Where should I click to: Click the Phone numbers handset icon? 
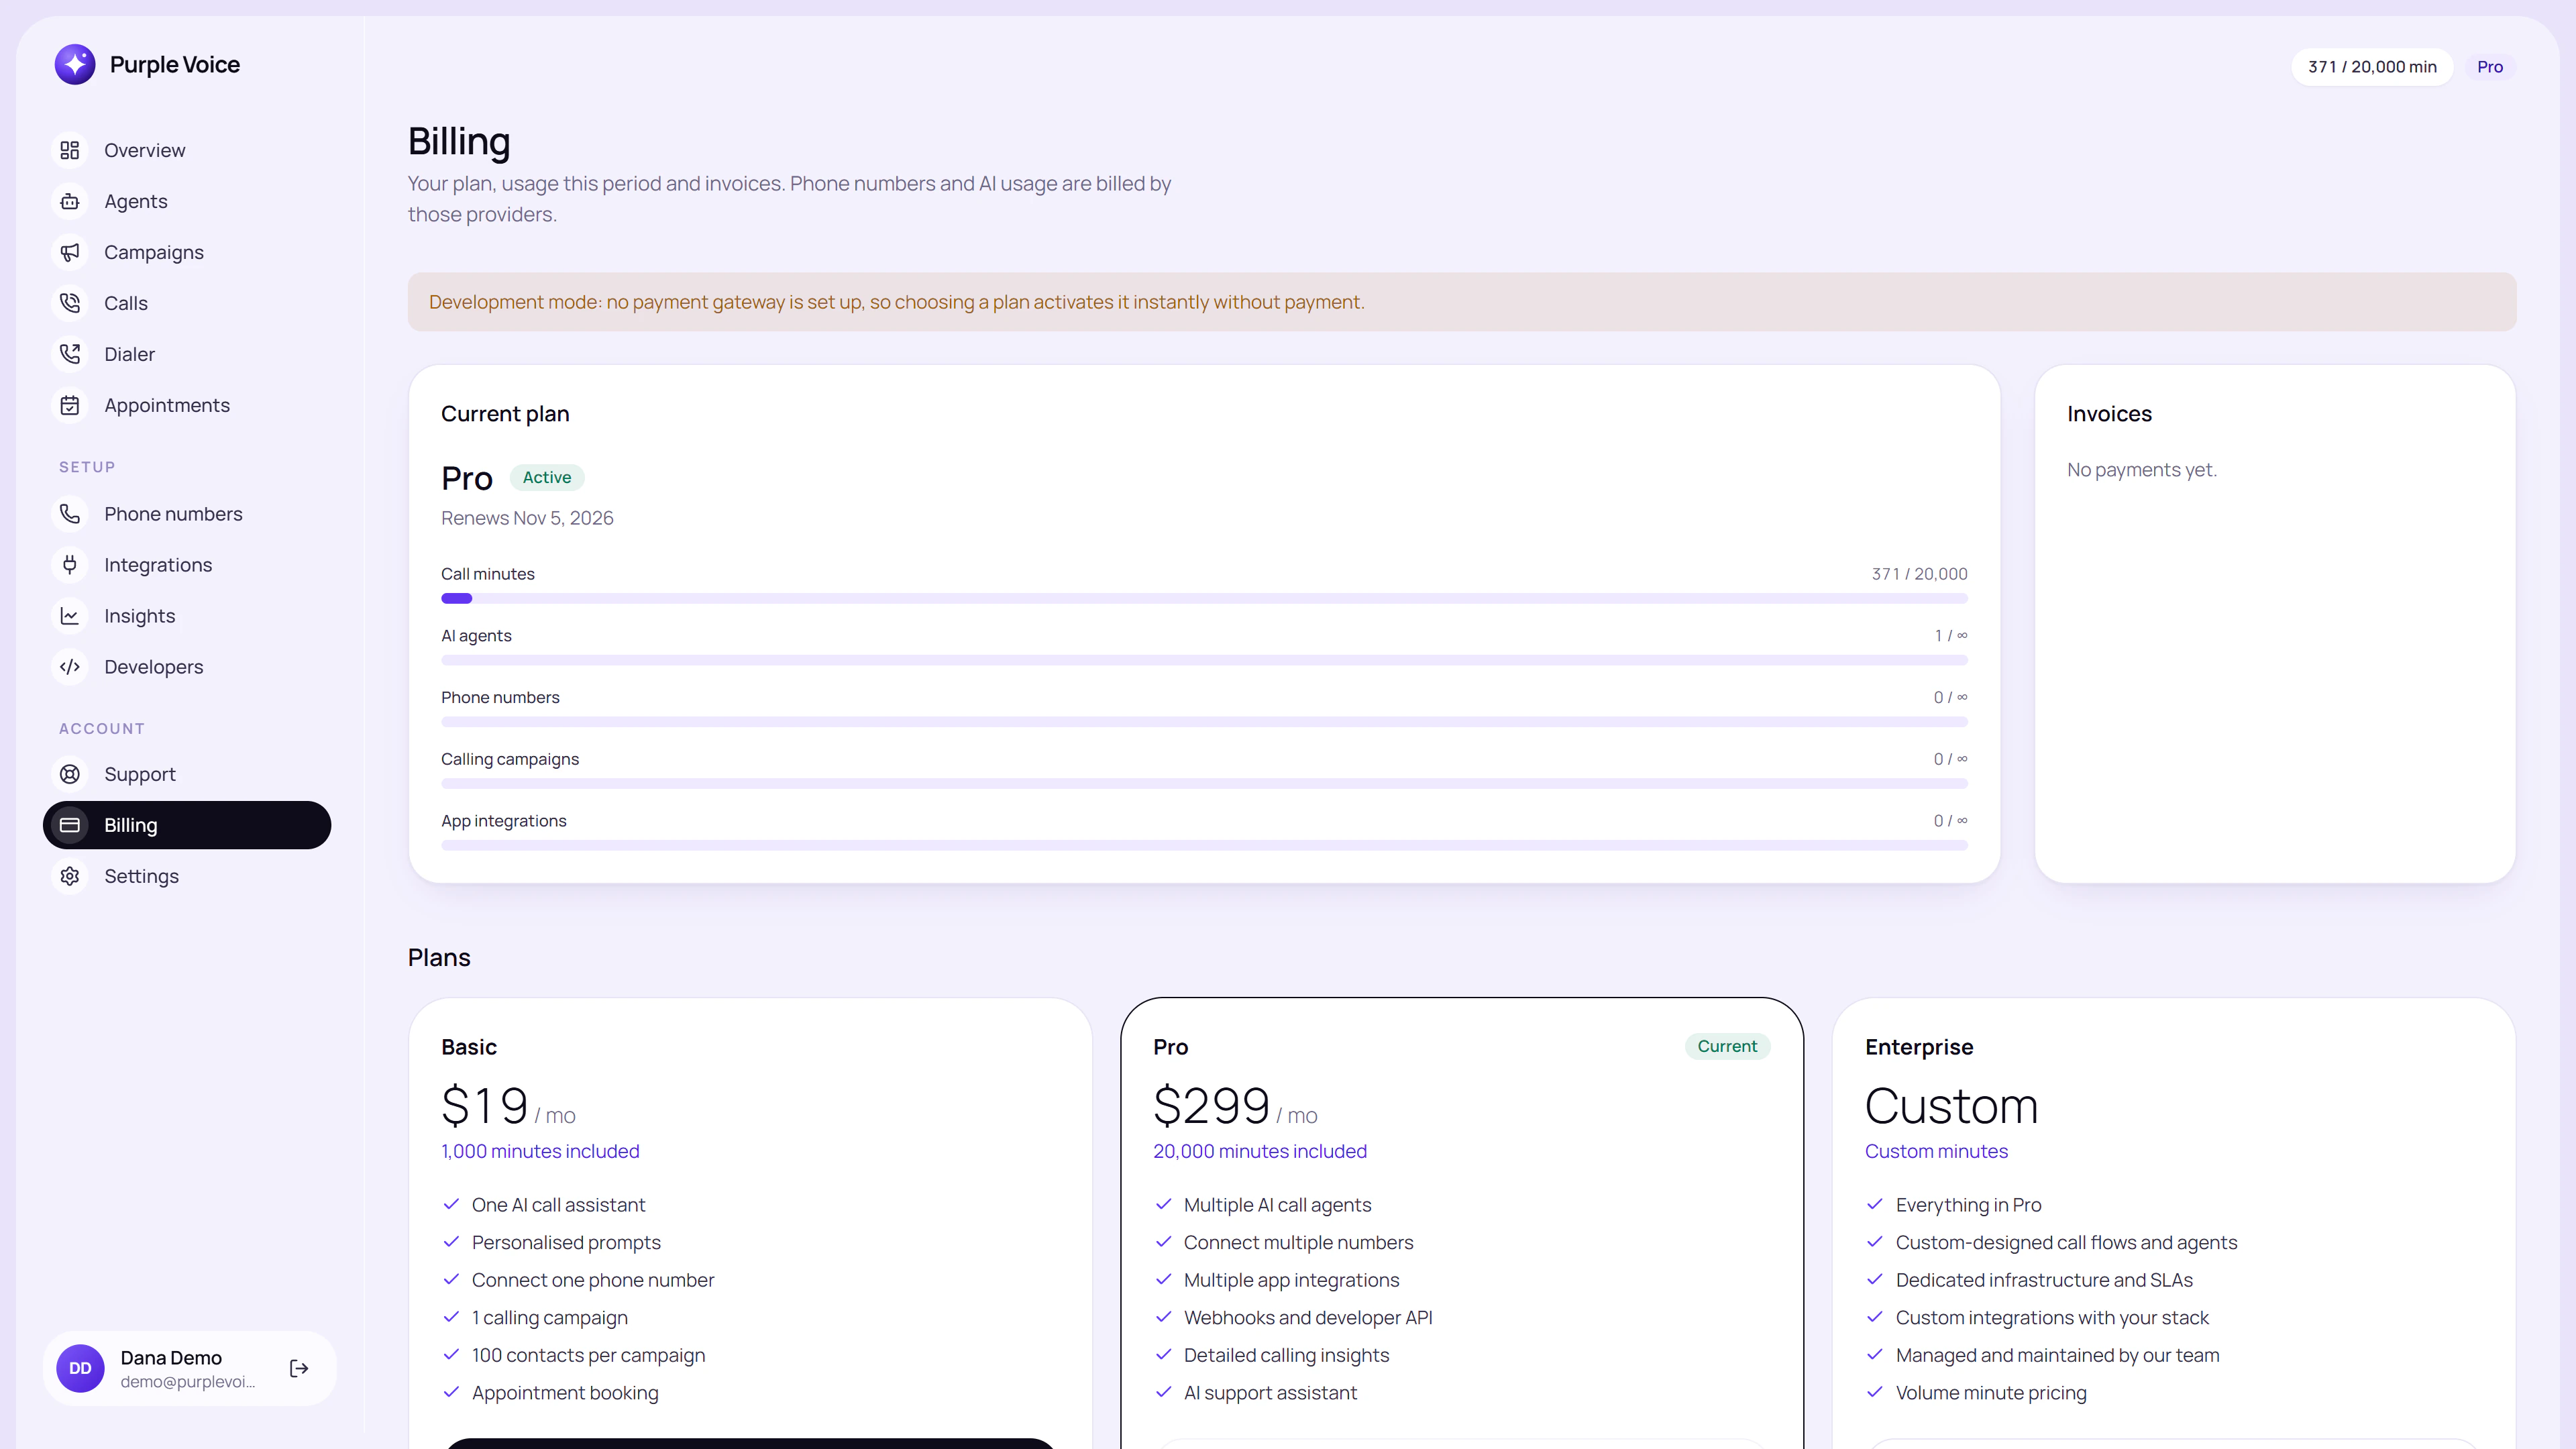(70, 514)
